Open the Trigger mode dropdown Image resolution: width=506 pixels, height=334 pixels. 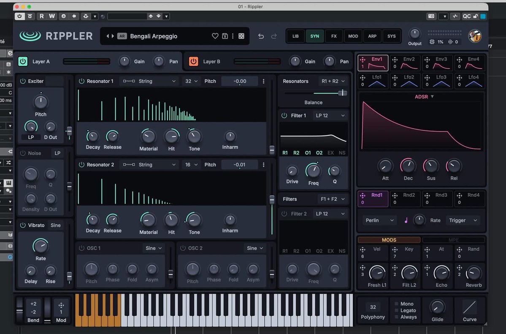pos(463,220)
